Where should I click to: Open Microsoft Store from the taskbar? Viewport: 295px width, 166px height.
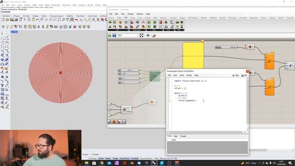click(x=94, y=163)
